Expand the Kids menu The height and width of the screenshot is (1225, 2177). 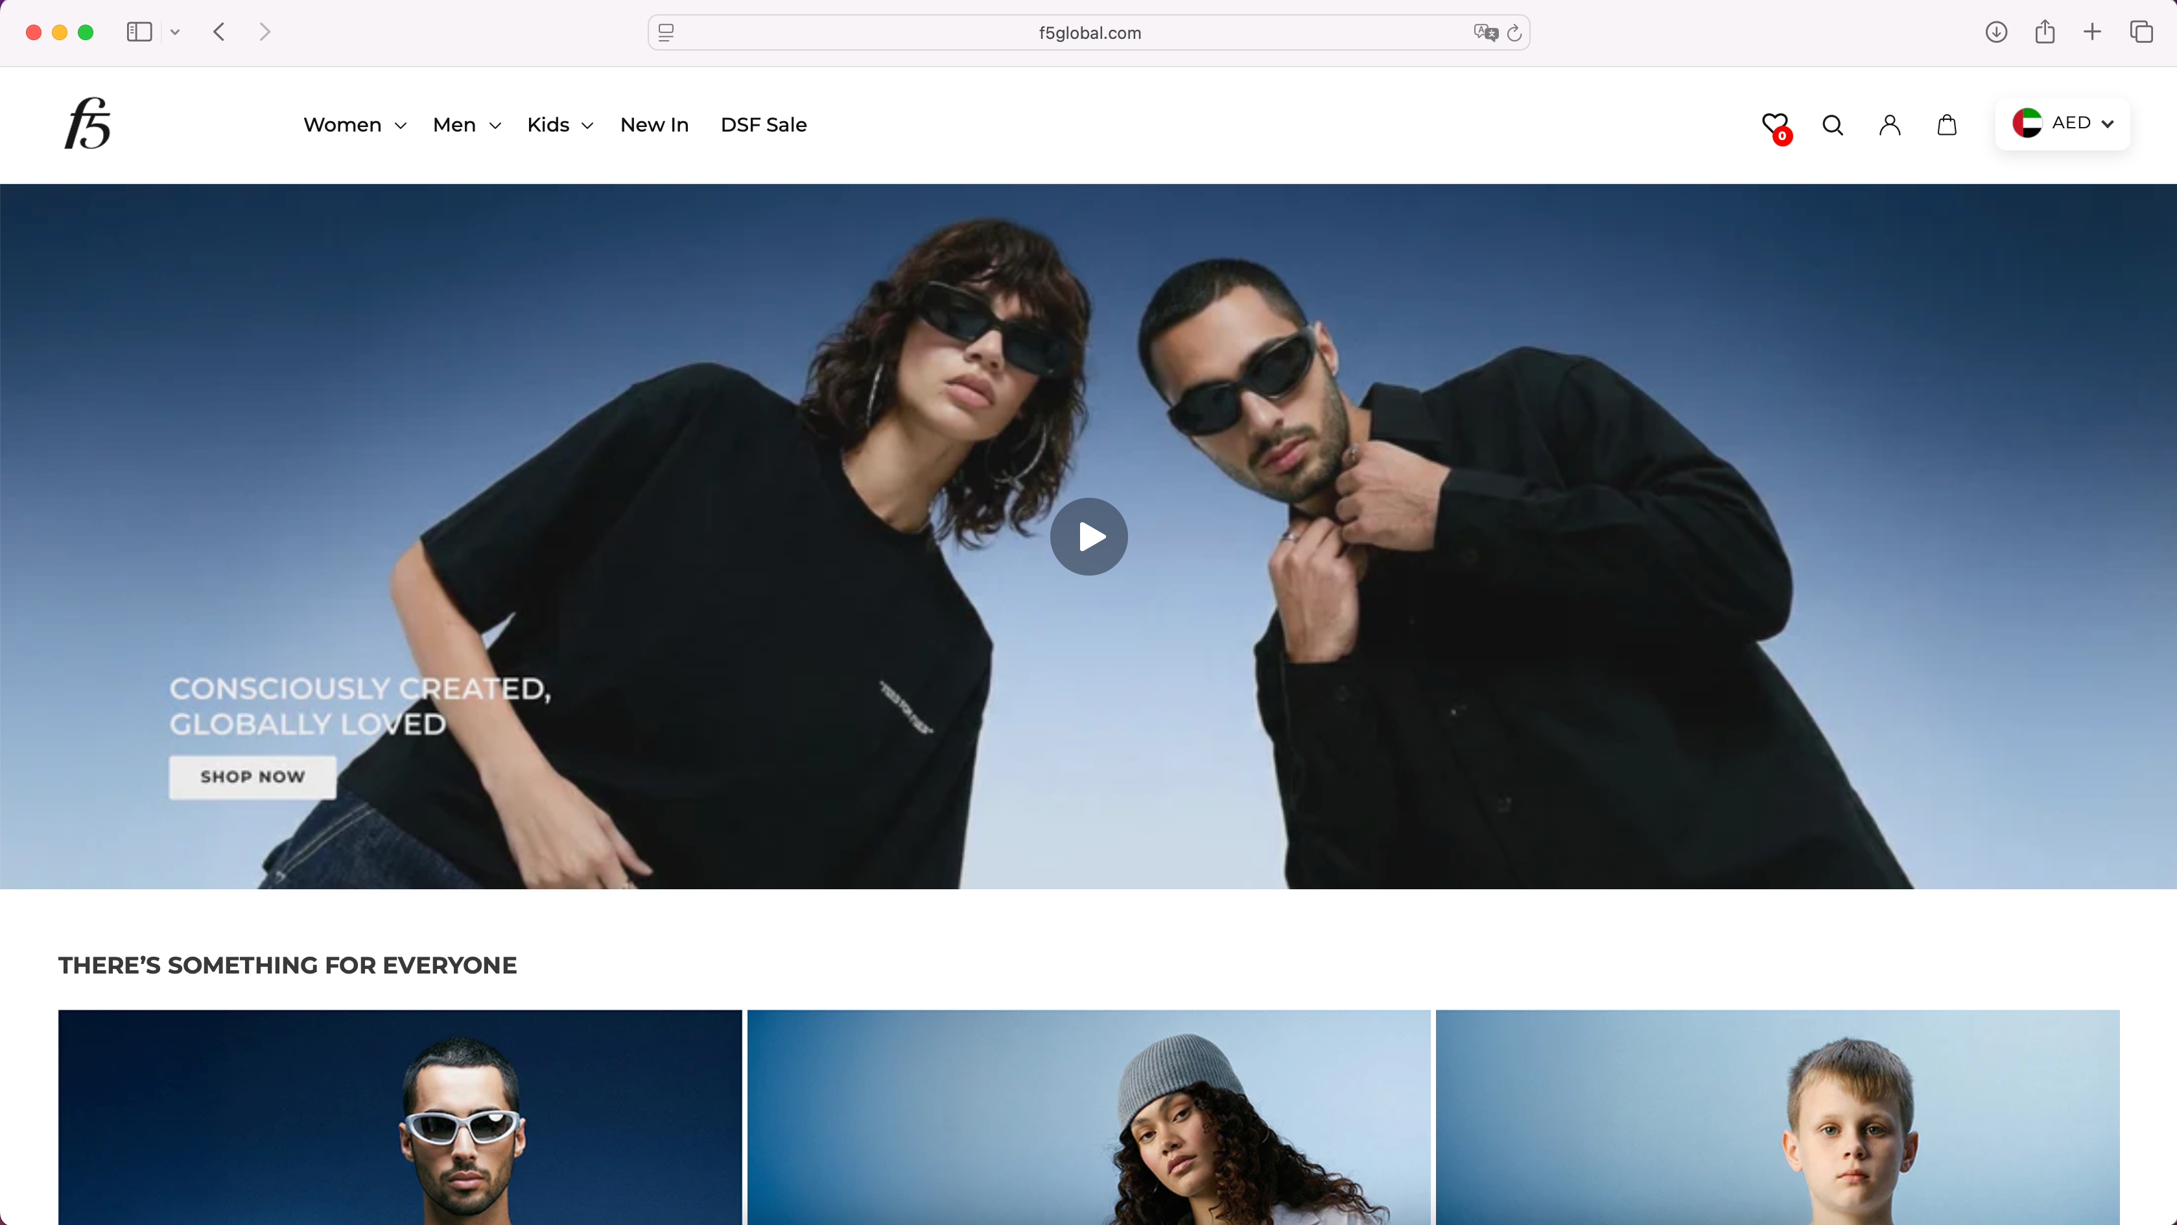pos(559,124)
